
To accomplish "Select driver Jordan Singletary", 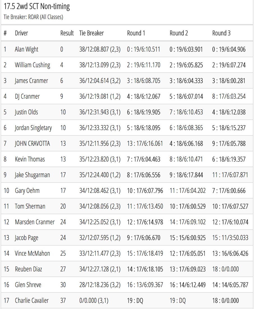I will pyautogui.click(x=33, y=128).
